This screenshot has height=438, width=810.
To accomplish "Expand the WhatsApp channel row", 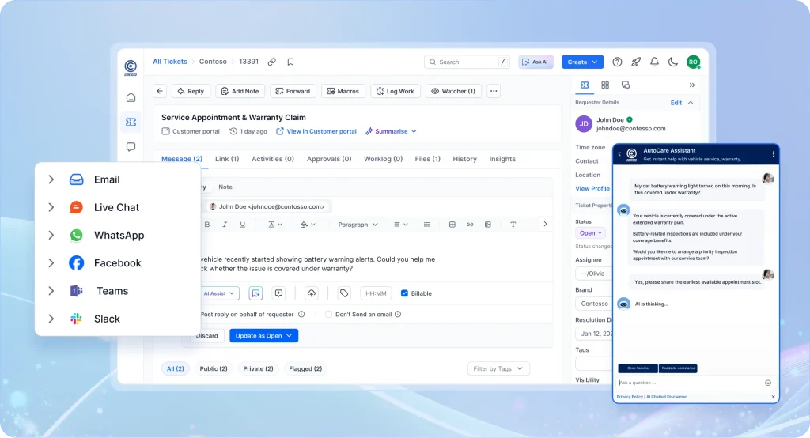I will tap(51, 235).
